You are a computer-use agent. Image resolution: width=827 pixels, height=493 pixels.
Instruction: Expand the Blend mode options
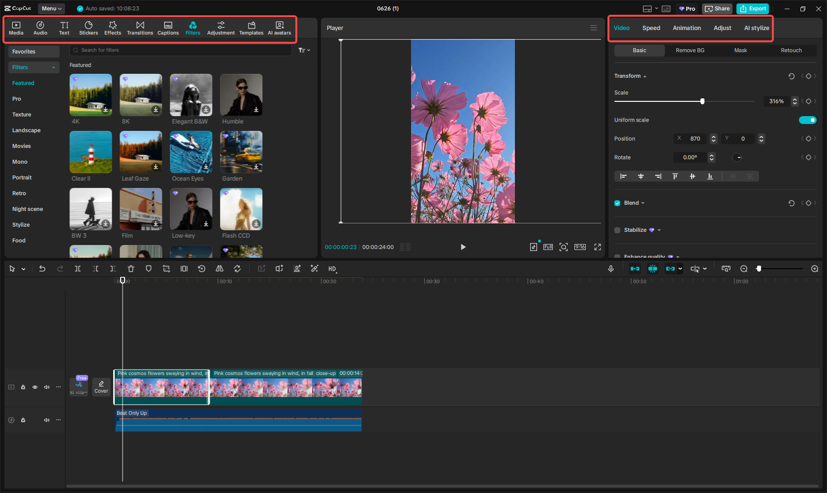click(x=643, y=203)
